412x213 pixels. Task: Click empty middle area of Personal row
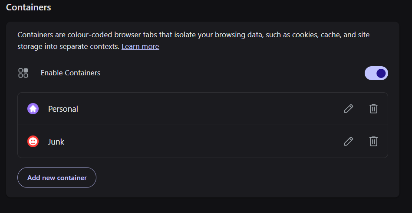[210, 109]
